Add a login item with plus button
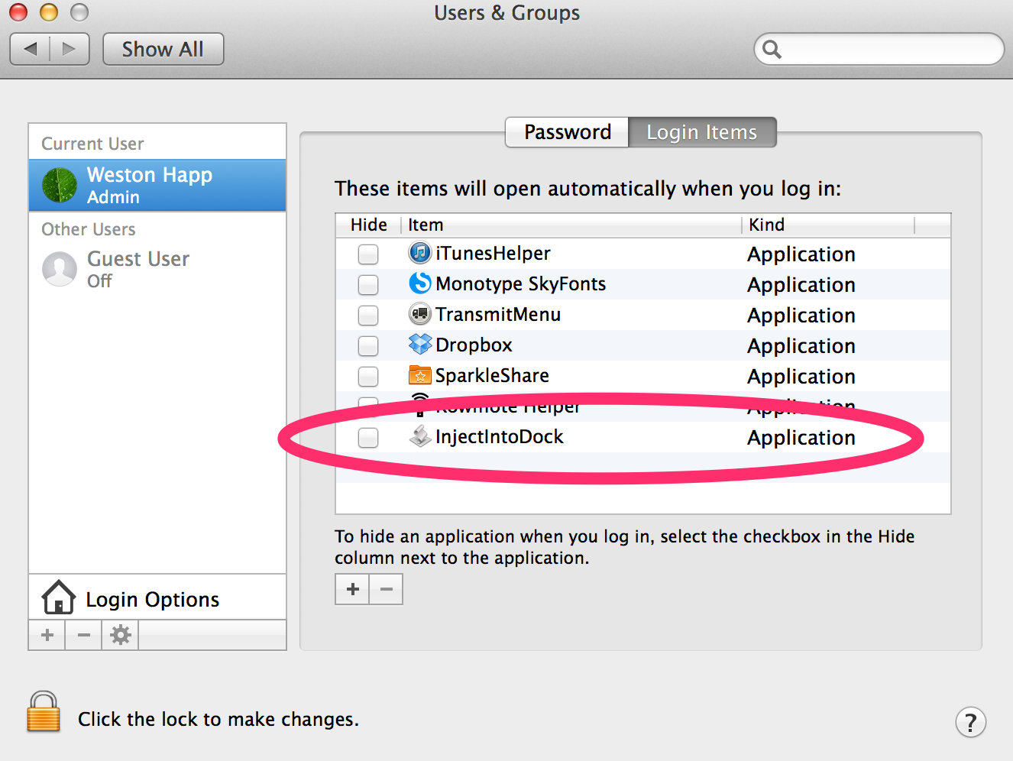The width and height of the screenshot is (1013, 761). point(352,589)
